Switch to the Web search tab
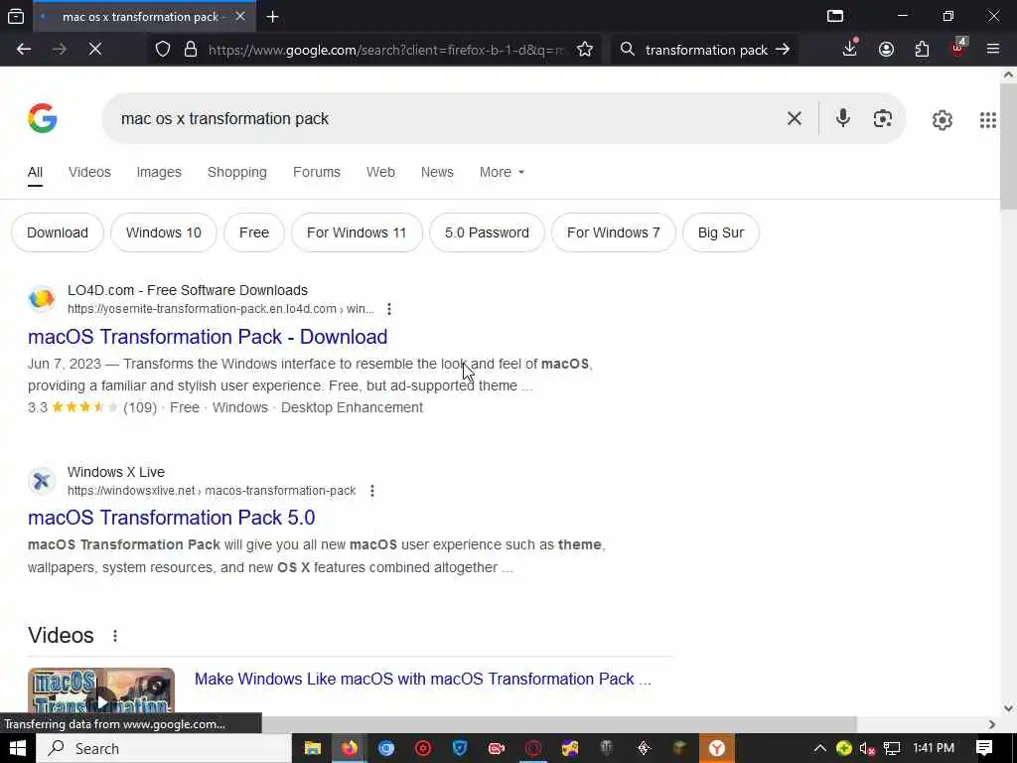Viewport: 1017px width, 763px height. pyautogui.click(x=380, y=172)
